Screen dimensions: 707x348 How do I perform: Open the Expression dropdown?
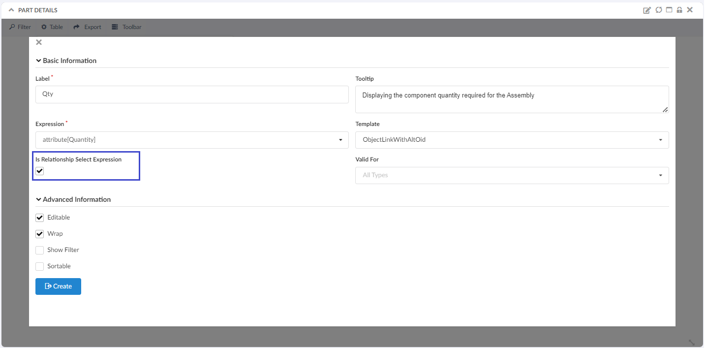tap(192, 140)
